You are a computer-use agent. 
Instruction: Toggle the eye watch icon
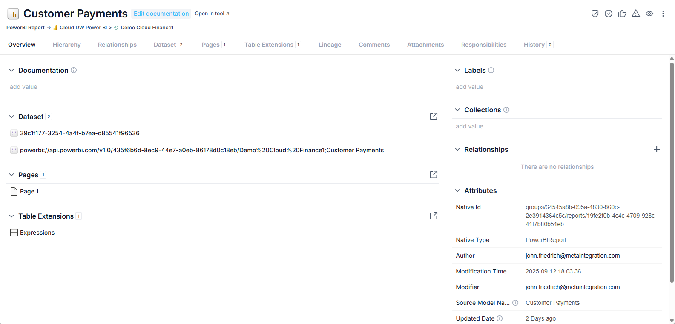pos(649,14)
